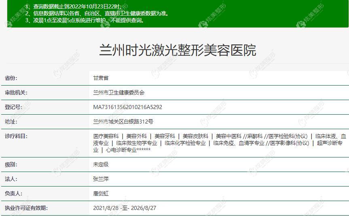Click the 地址 row label
This screenshot has width=349, height=216.
pyautogui.click(x=11, y=122)
